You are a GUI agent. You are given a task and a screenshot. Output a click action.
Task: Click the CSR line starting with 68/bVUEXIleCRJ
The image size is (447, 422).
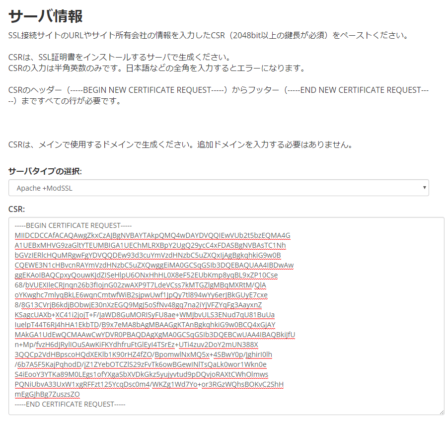click(141, 285)
